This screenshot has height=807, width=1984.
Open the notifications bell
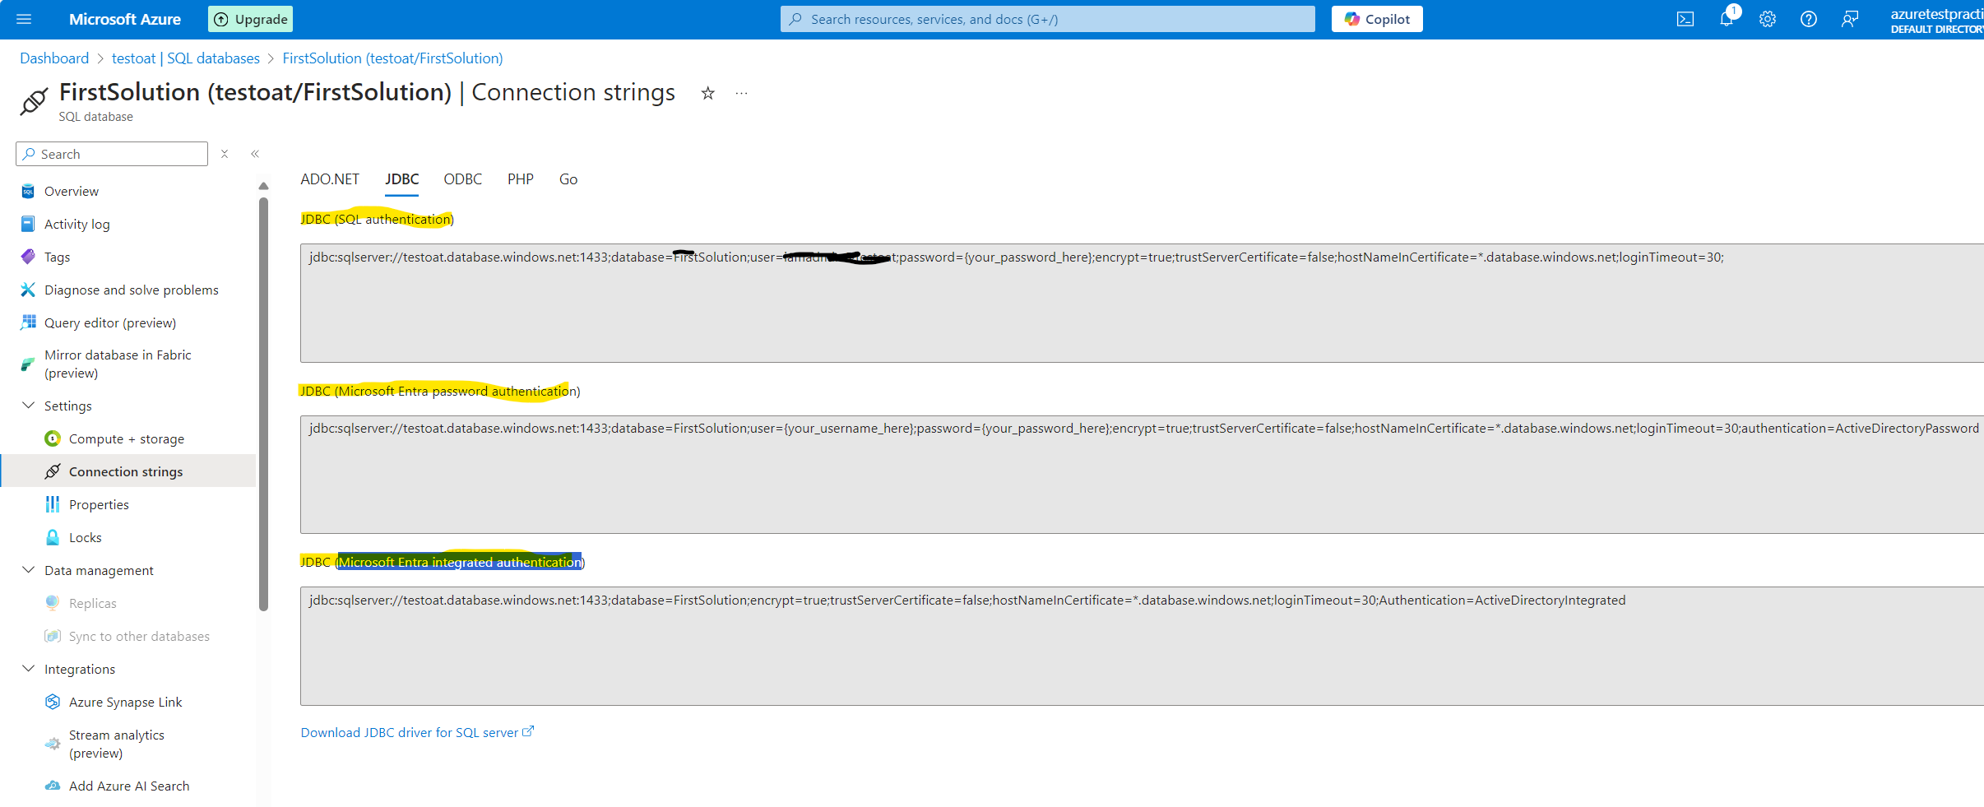tap(1727, 19)
